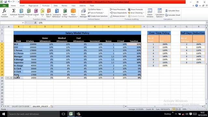The height and width of the screenshot is (117, 208).
Task: Click Trace Precedents
Action: pos(118,9)
